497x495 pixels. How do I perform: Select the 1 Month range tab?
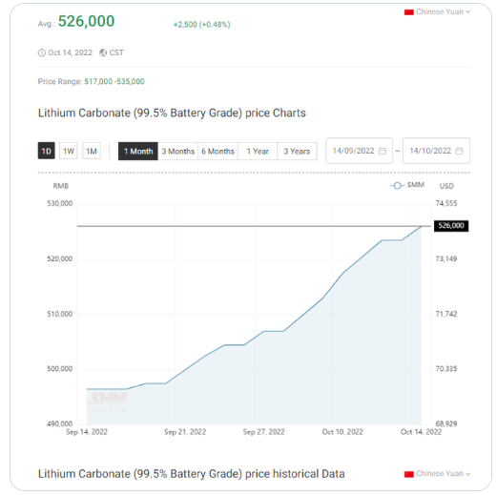(x=138, y=151)
